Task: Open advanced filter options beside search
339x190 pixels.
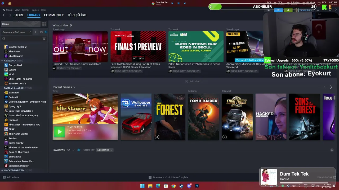Action: (44, 39)
